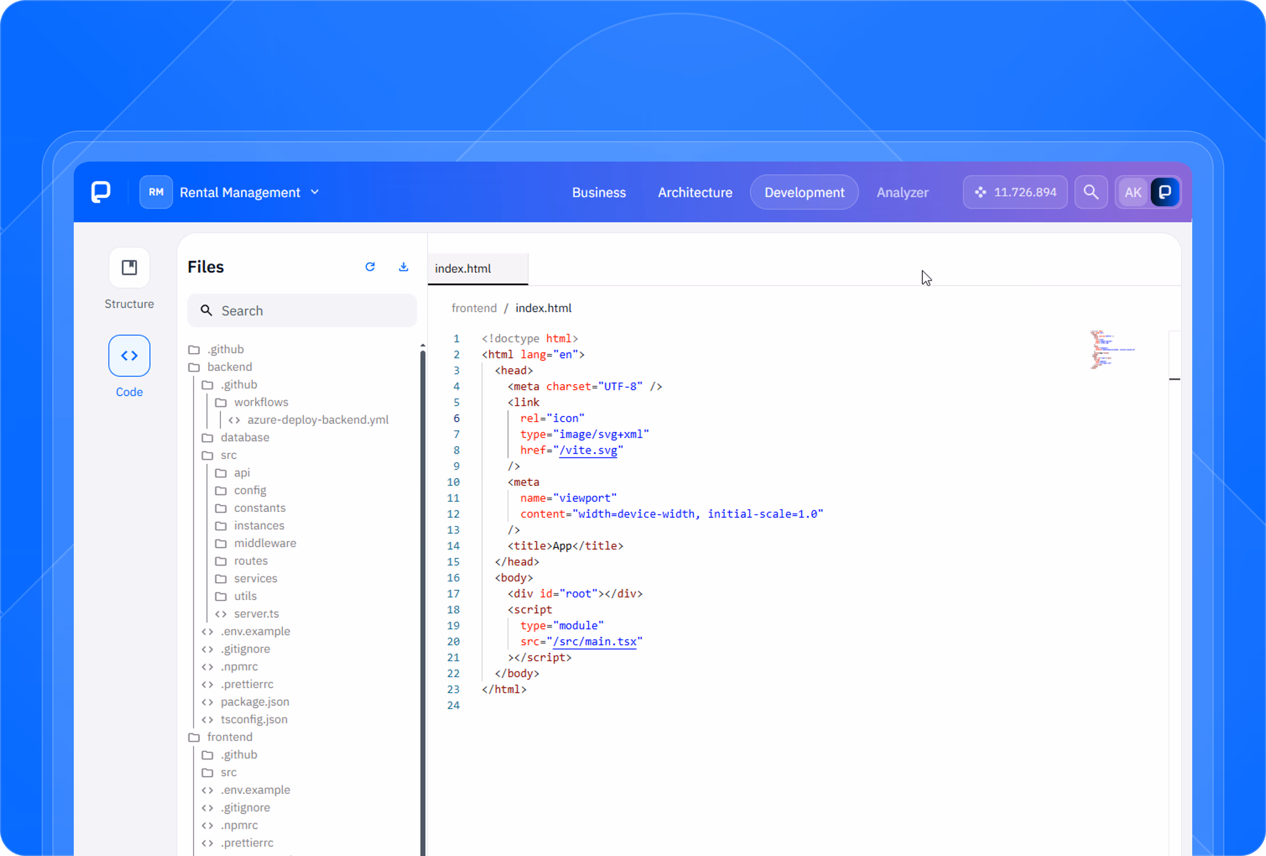
Task: Open frontend .npmrc file
Action: [230, 825]
